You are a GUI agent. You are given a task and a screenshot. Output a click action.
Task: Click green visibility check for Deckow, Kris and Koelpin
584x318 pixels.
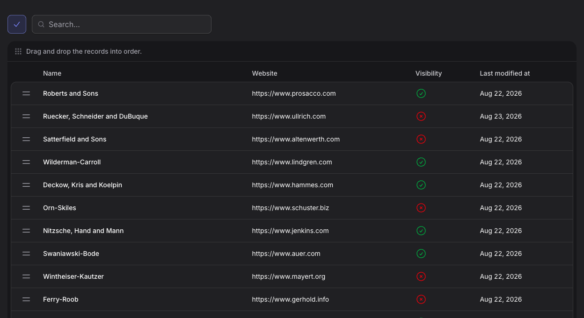(x=421, y=185)
